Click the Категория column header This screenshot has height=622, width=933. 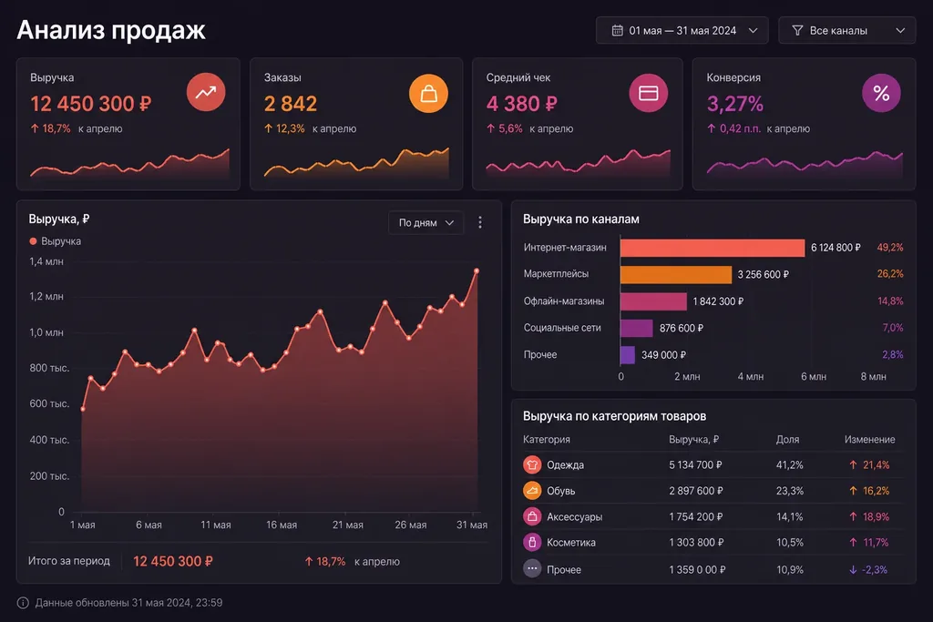pos(547,440)
